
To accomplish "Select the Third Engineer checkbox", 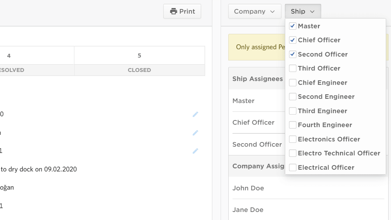I will [293, 111].
